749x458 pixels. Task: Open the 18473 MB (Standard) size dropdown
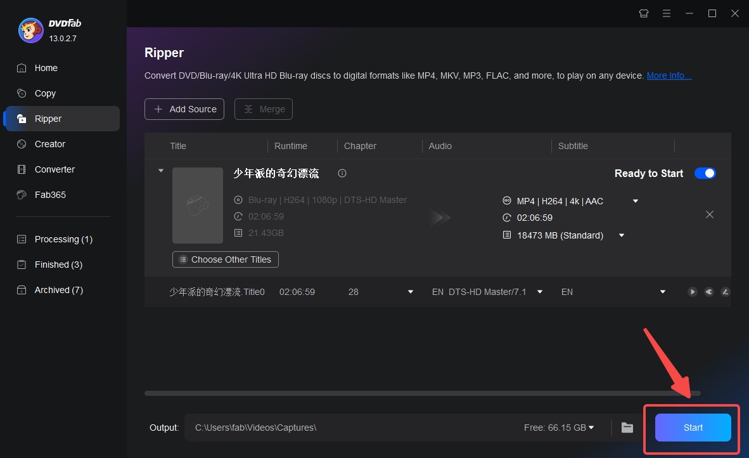click(x=622, y=235)
